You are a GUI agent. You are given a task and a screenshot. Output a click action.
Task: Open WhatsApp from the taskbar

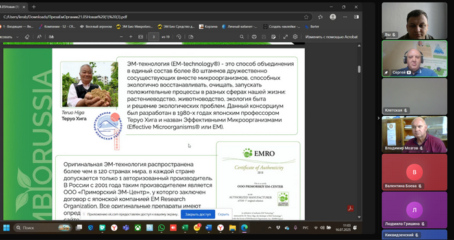(161, 228)
